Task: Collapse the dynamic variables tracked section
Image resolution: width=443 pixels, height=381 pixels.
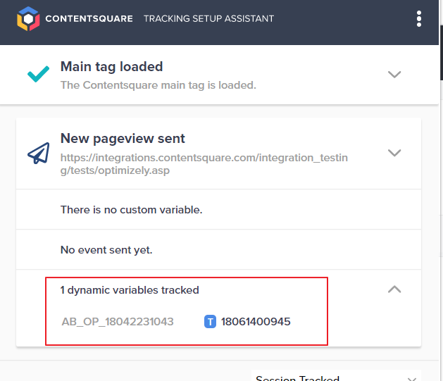Action: click(394, 289)
